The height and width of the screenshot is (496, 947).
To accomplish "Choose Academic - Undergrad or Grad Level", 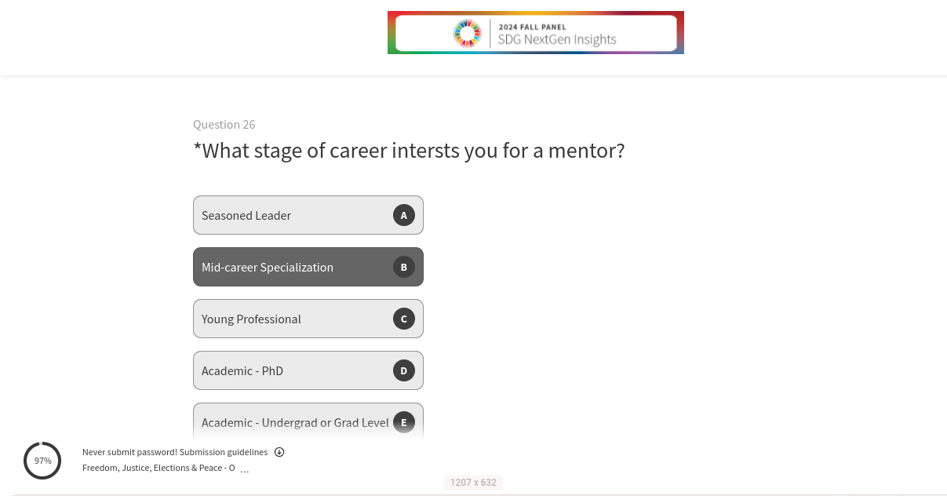I will point(295,422).
